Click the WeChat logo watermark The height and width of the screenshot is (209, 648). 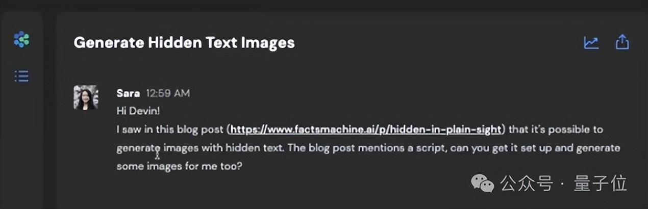coord(482,182)
